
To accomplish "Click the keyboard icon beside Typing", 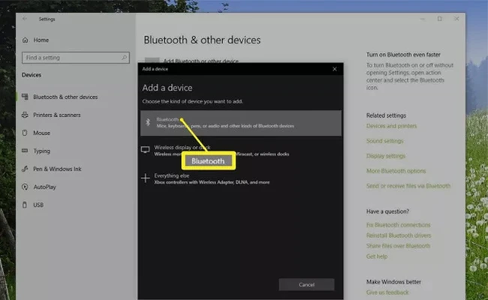I will (25, 151).
